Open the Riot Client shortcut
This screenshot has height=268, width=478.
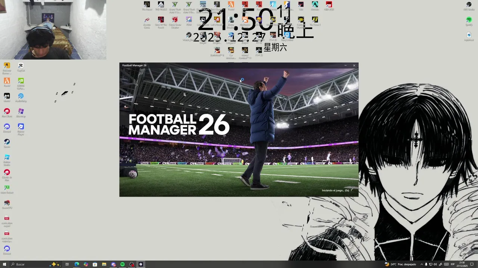[7, 112]
